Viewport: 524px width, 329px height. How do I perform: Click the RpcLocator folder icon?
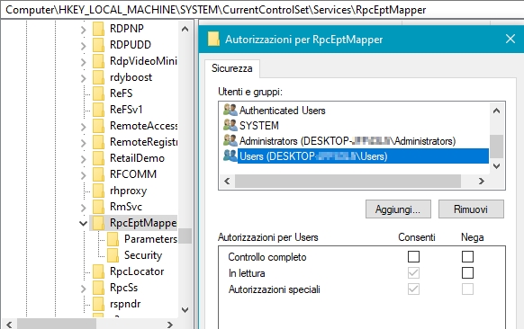point(98,271)
